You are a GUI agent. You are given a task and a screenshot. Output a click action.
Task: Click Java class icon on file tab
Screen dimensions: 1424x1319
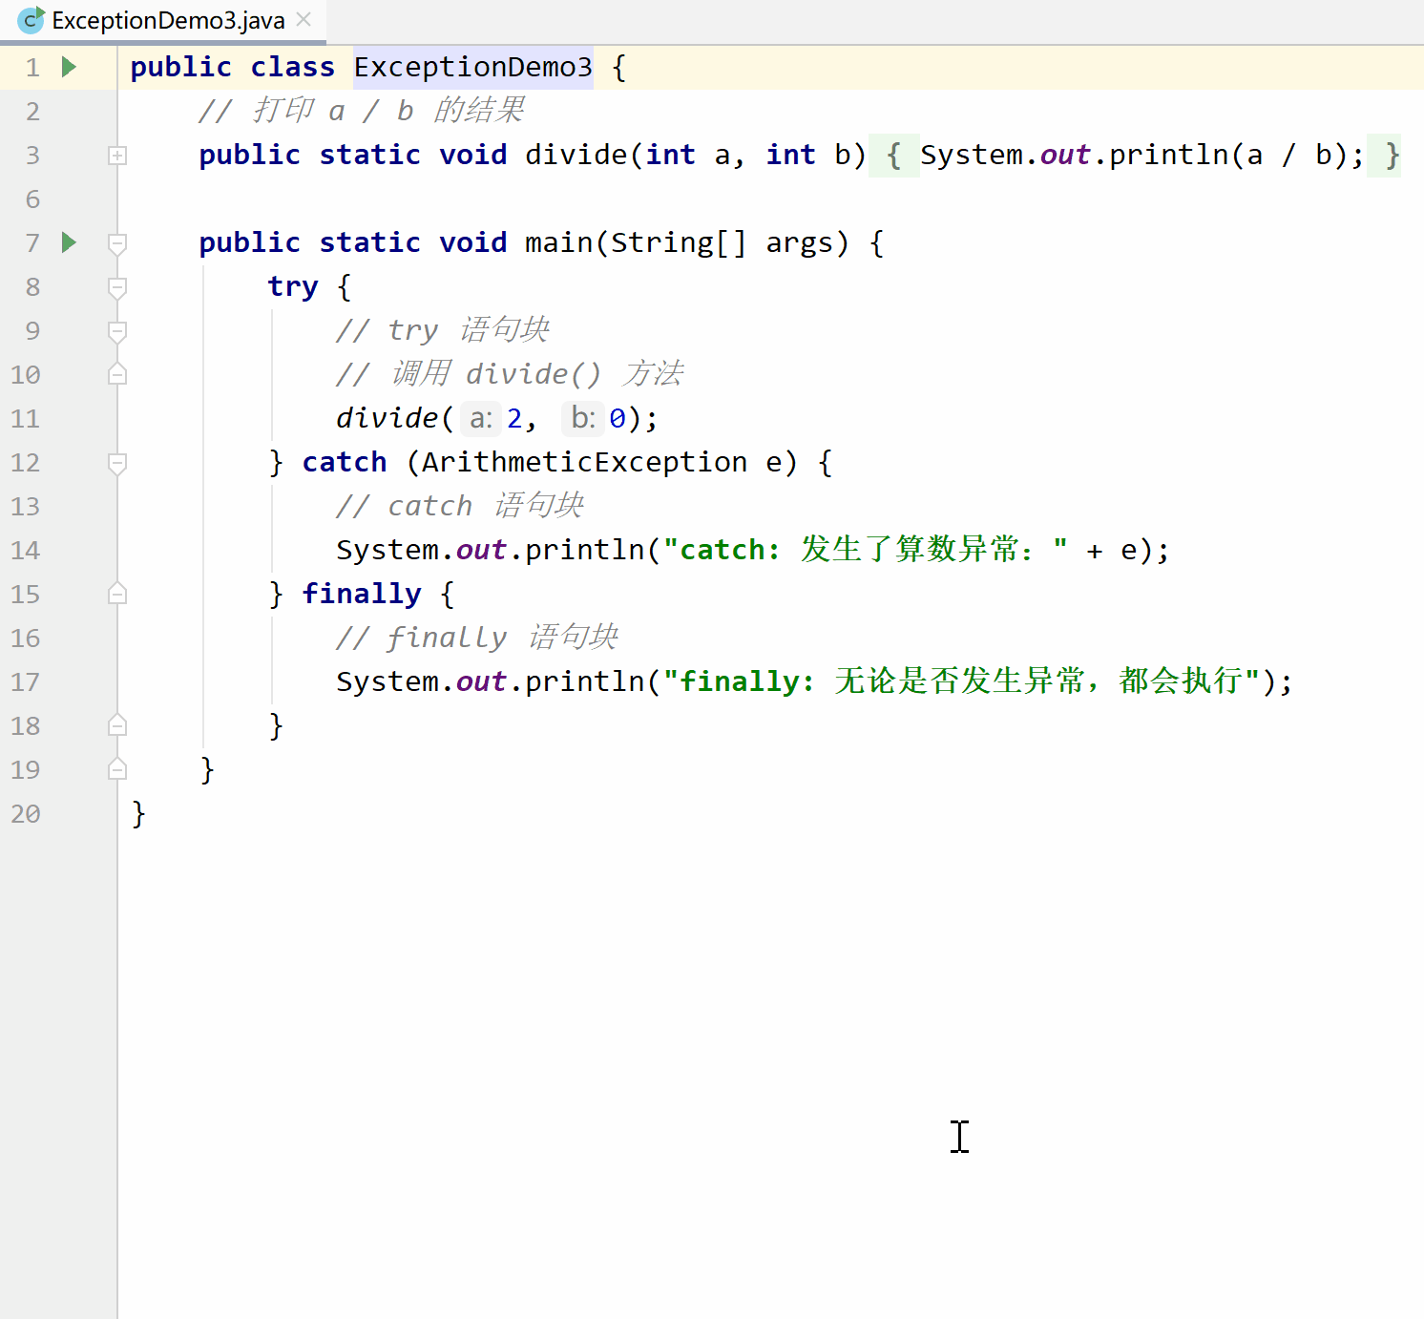click(x=31, y=20)
